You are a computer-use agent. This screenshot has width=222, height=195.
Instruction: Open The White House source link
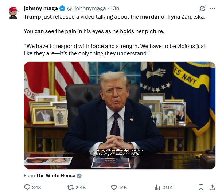pyautogui.click(x=55, y=175)
